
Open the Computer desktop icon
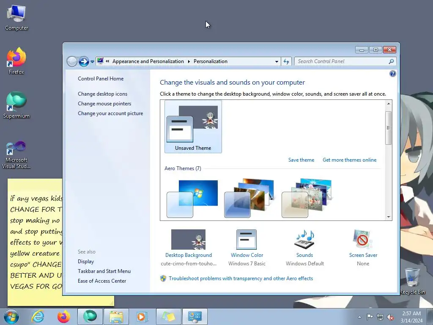(16, 18)
